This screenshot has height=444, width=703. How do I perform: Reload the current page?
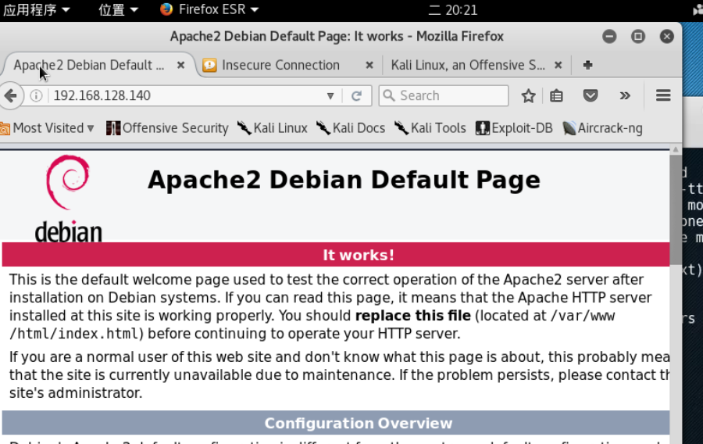356,95
